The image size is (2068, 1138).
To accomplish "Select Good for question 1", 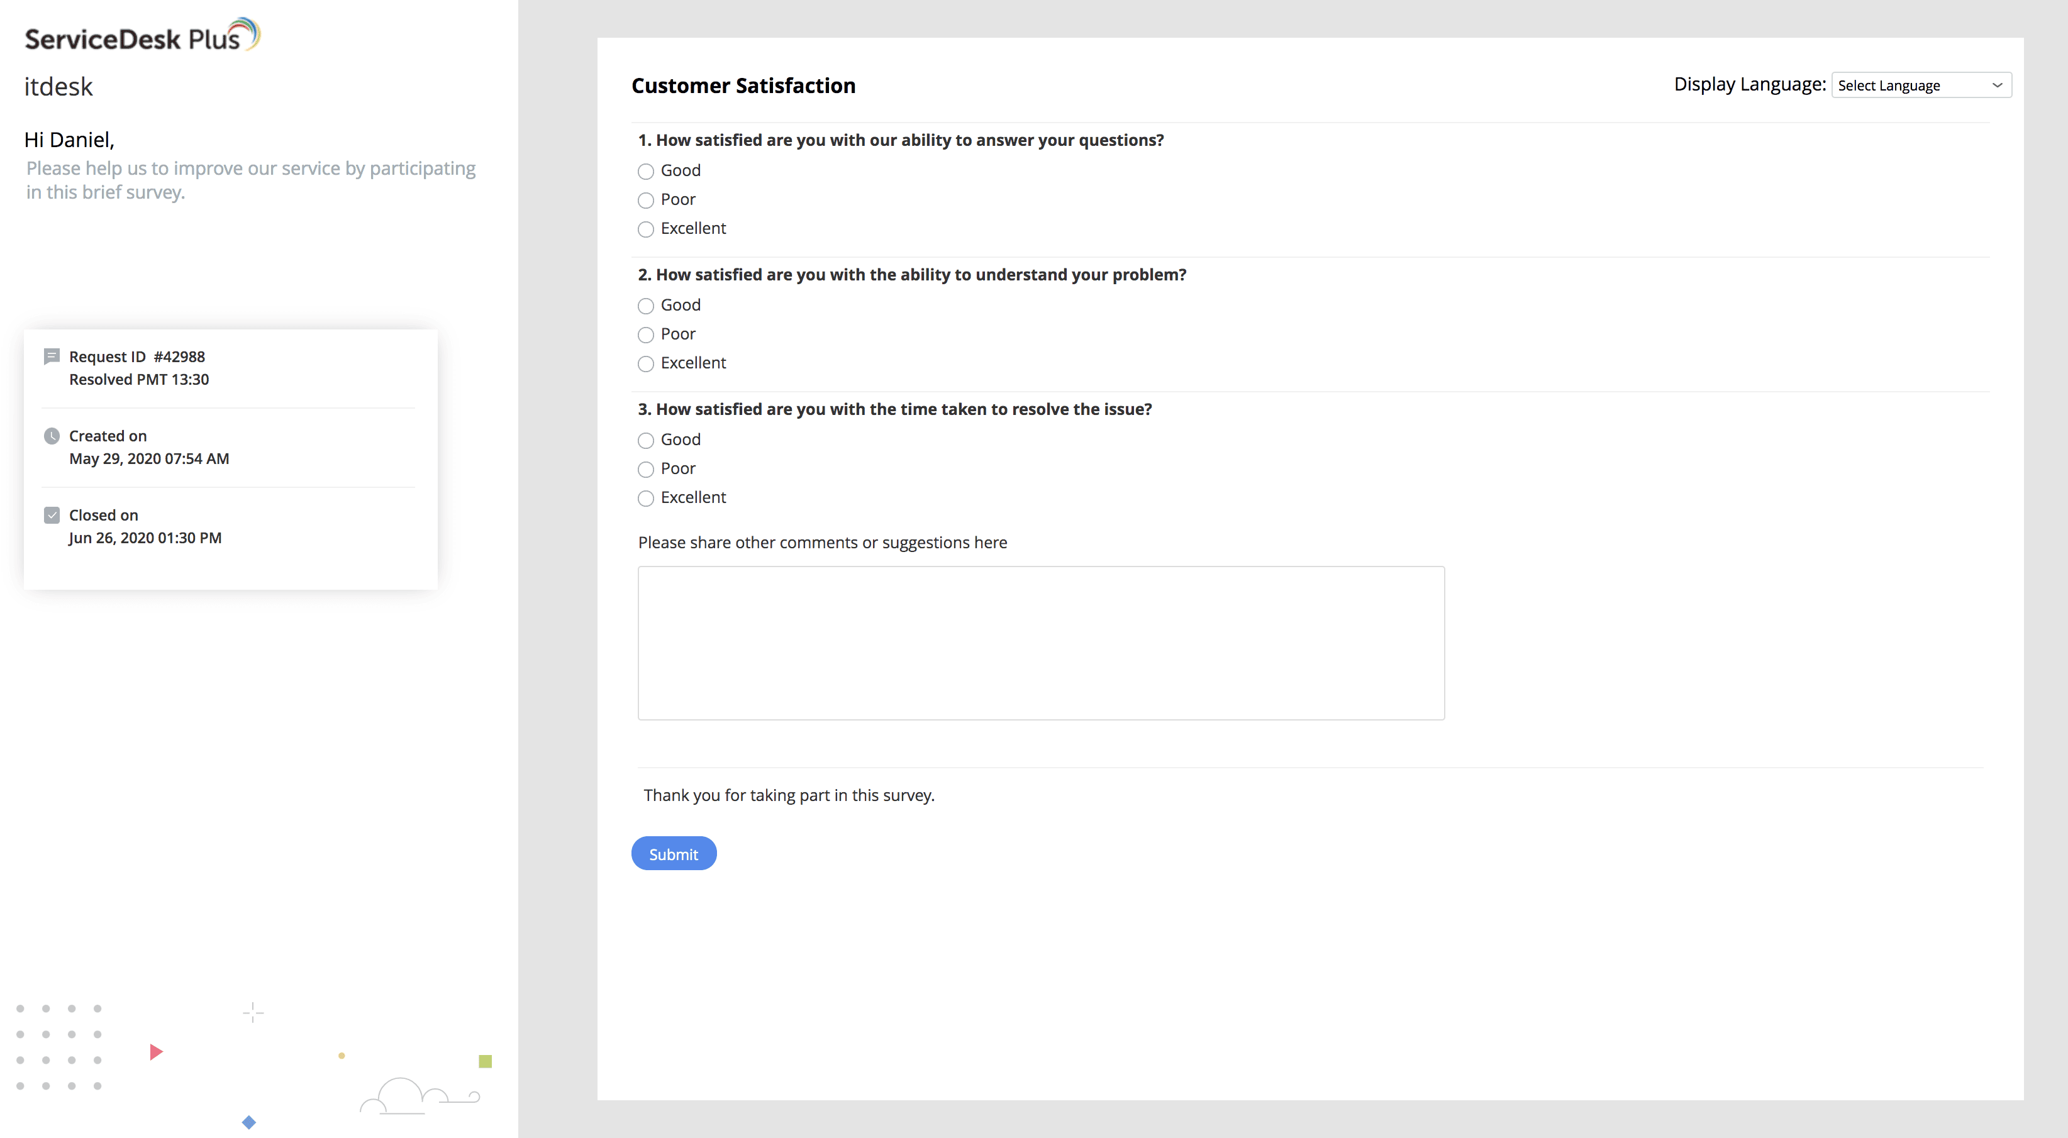I will [x=645, y=171].
